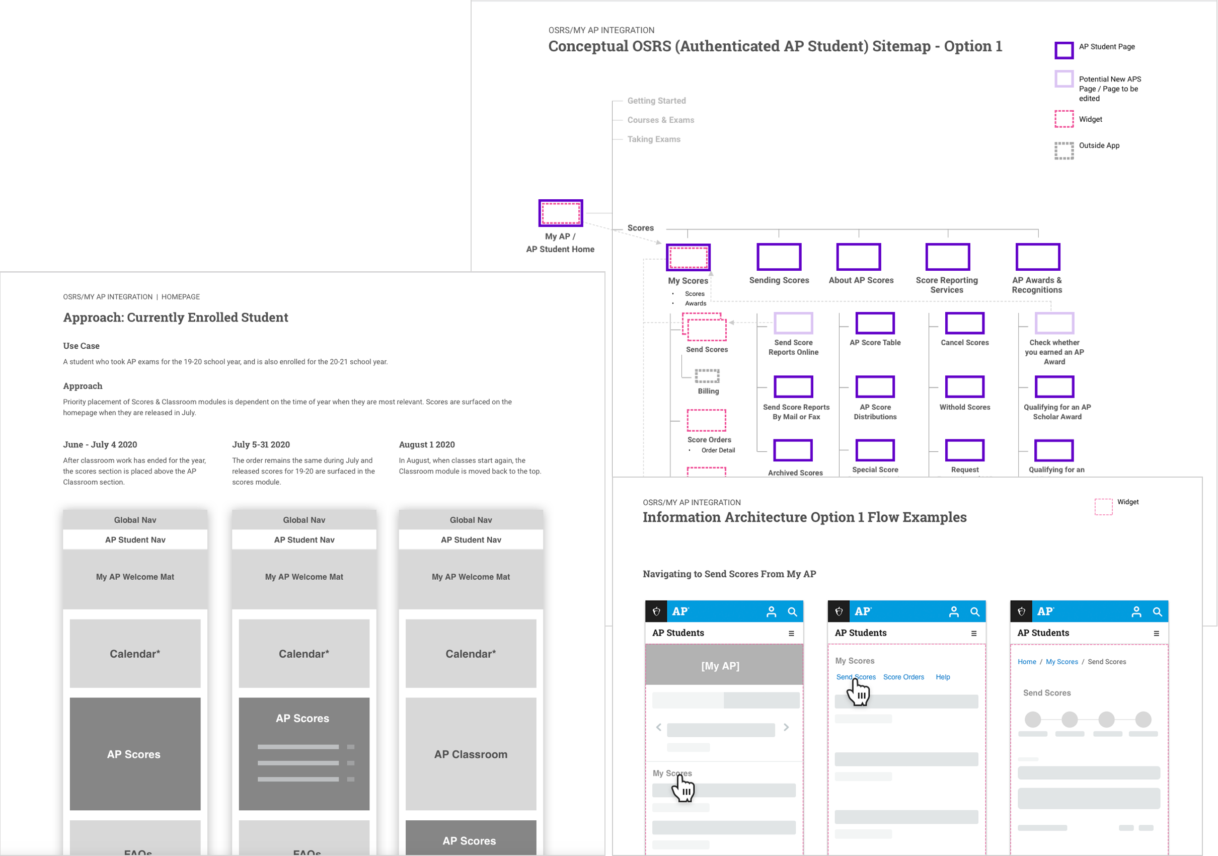The height and width of the screenshot is (856, 1218).
Task: Click user profile icon in the My Scores links mockup
Action: (953, 611)
